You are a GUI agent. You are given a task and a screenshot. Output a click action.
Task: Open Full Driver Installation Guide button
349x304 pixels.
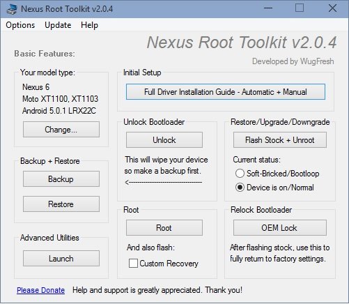point(226,92)
